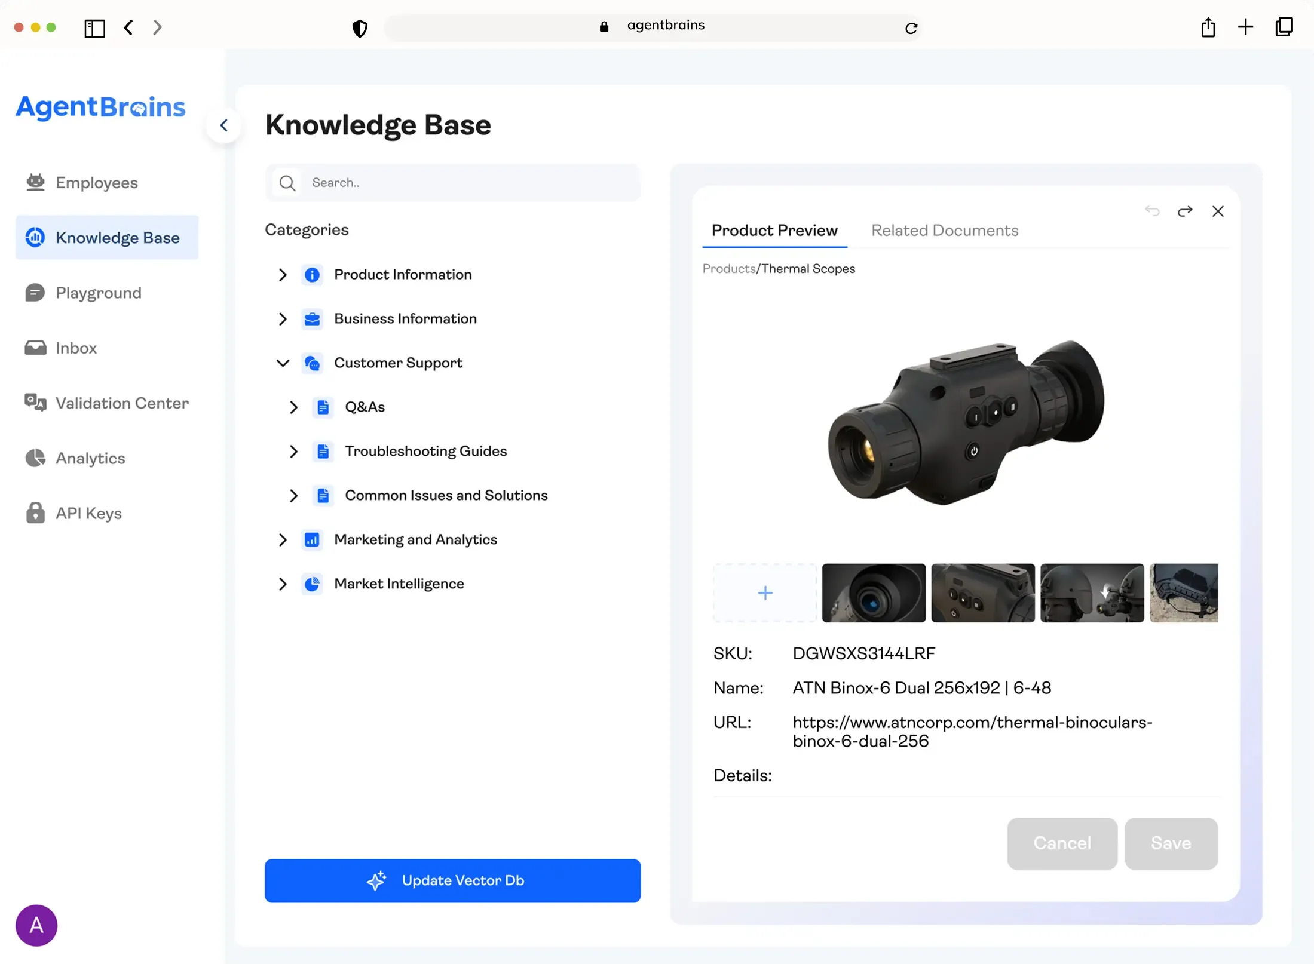Redo the change in product preview

[x=1185, y=211]
